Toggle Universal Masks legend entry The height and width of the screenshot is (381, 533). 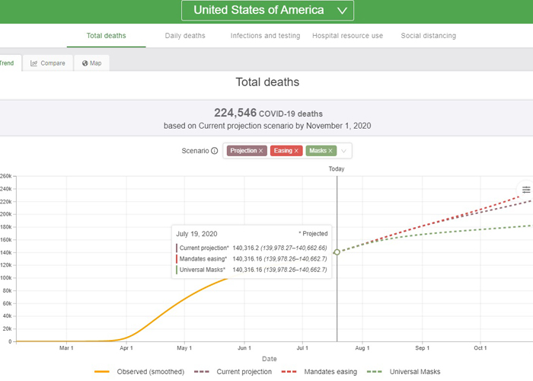404,372
